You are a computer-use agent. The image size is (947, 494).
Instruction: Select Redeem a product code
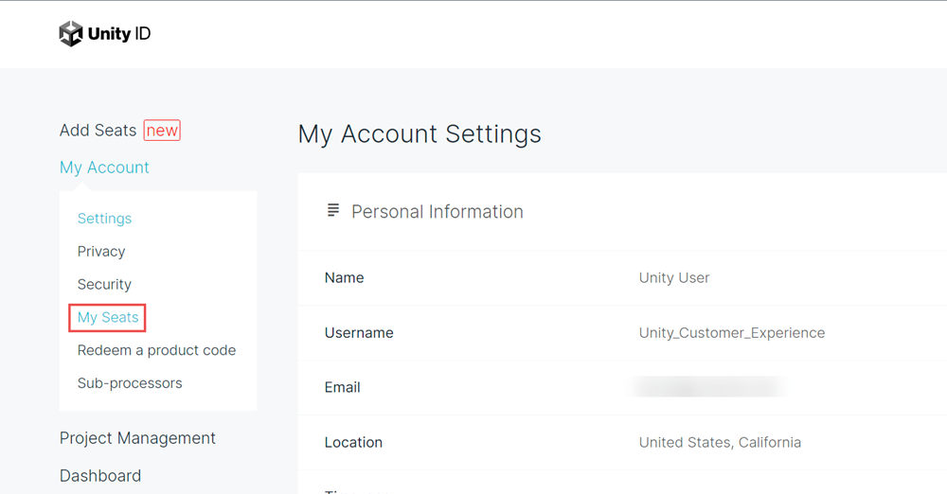click(x=156, y=350)
